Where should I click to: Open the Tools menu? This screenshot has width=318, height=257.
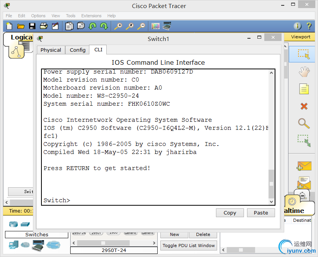71,16
